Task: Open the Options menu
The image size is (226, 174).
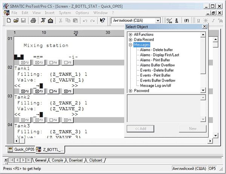Action: (82, 13)
